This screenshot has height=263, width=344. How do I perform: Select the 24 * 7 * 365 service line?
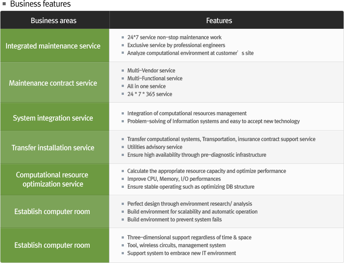150,94
